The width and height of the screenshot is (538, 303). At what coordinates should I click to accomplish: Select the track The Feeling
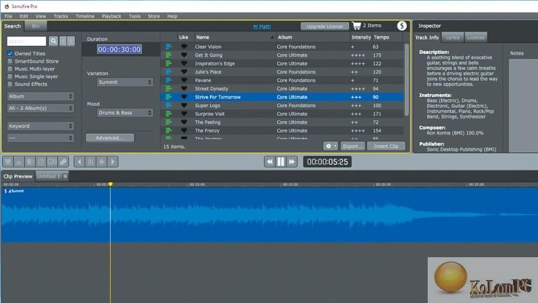pyautogui.click(x=282, y=123)
